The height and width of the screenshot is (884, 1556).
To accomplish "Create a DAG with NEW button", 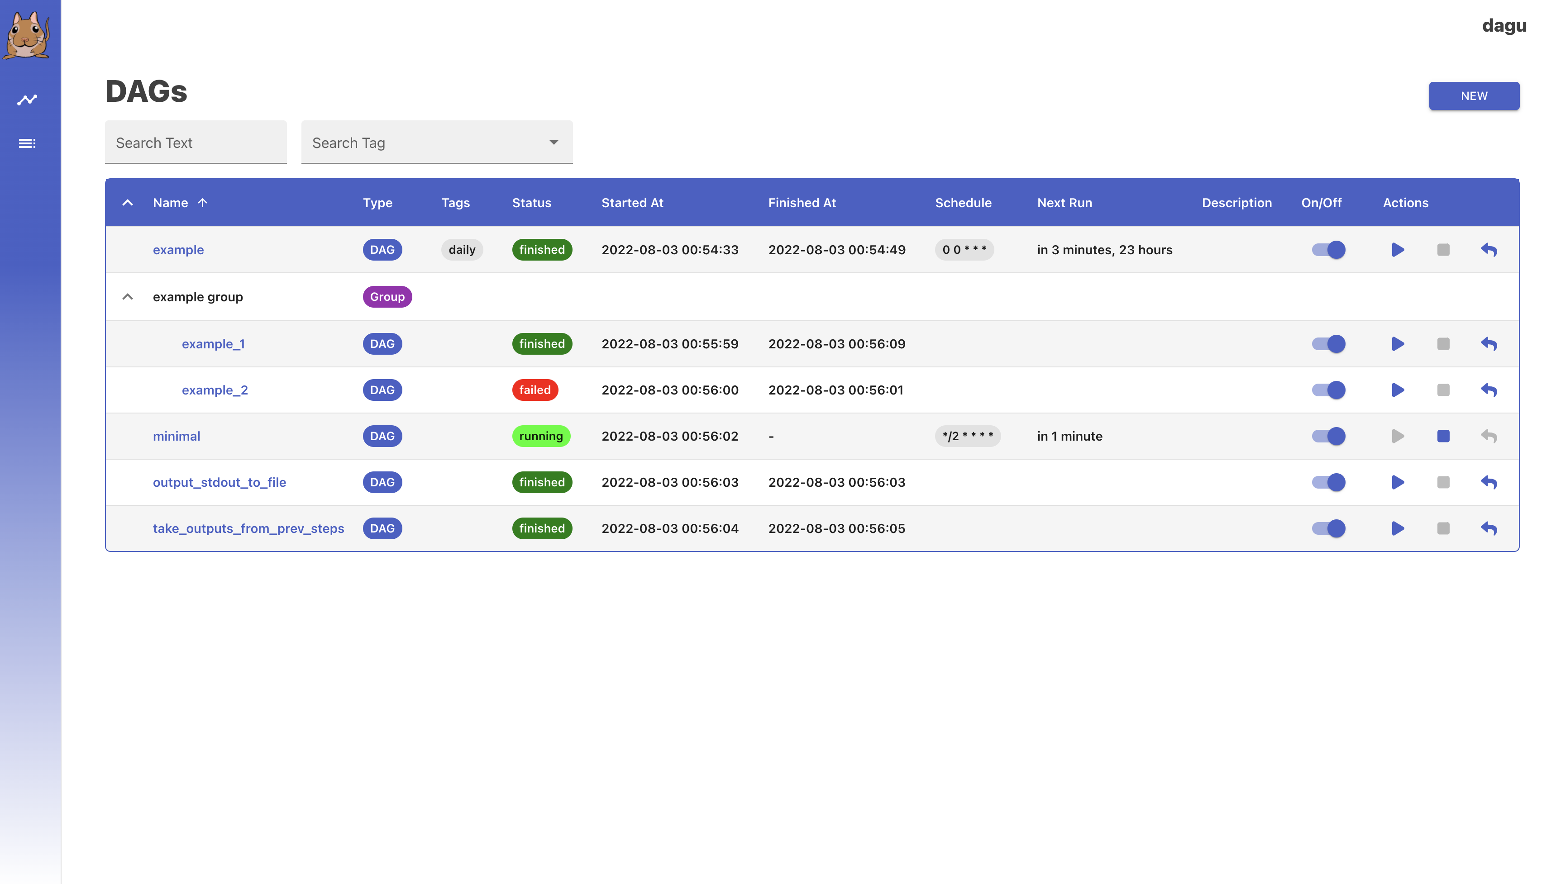I will [1473, 96].
